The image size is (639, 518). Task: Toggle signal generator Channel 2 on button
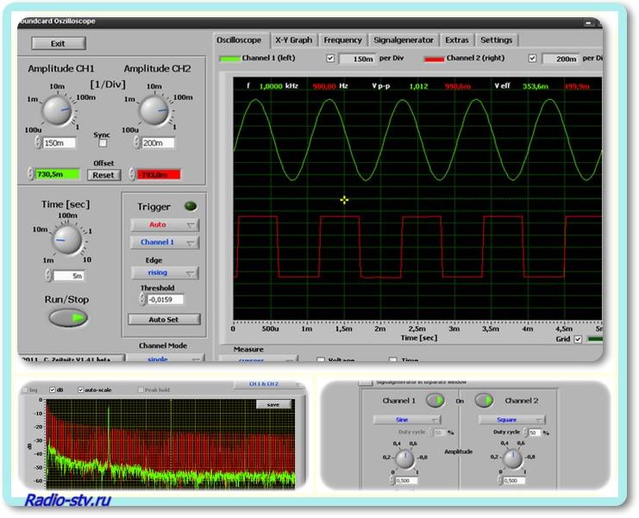pos(483,400)
